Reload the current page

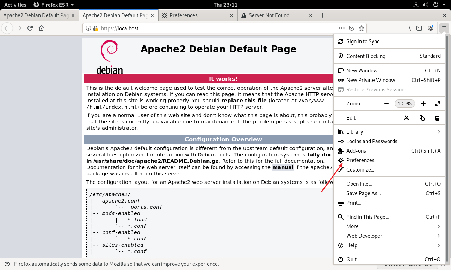pos(30,28)
